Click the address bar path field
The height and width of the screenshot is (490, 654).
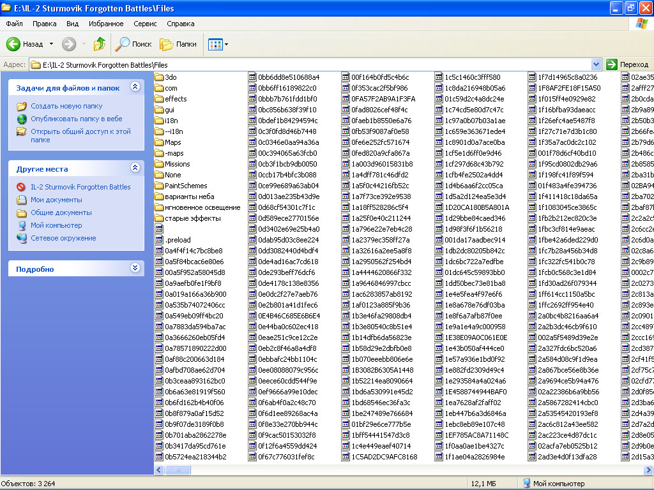pyautogui.click(x=311, y=64)
